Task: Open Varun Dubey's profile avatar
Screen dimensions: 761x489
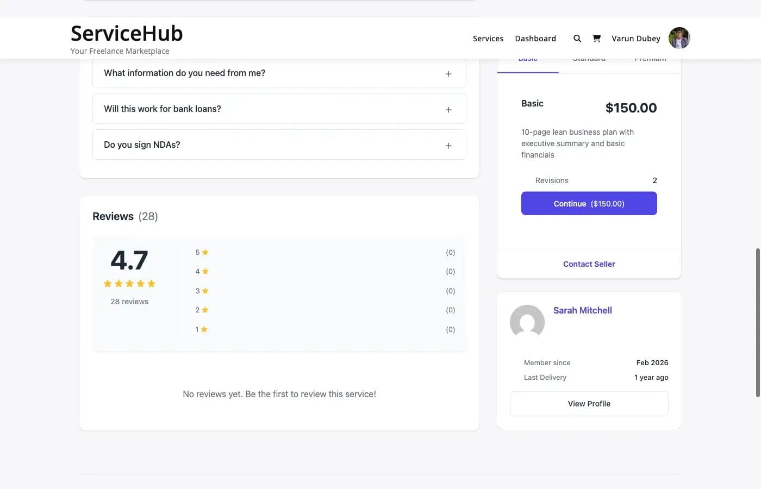Action: point(679,37)
